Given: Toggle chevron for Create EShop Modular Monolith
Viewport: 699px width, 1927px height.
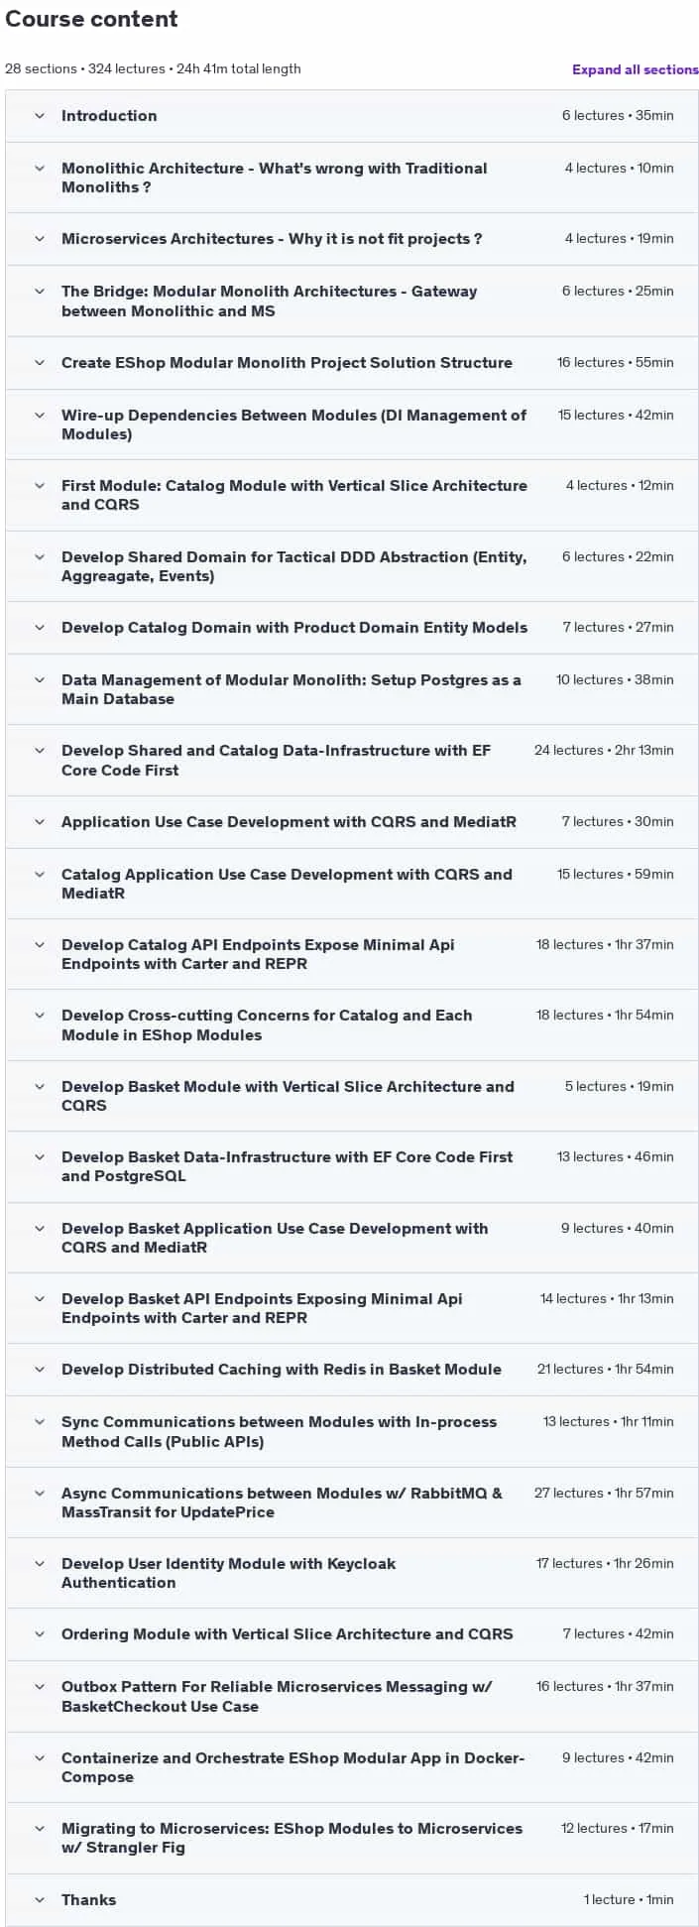Looking at the screenshot, I should tap(40, 363).
